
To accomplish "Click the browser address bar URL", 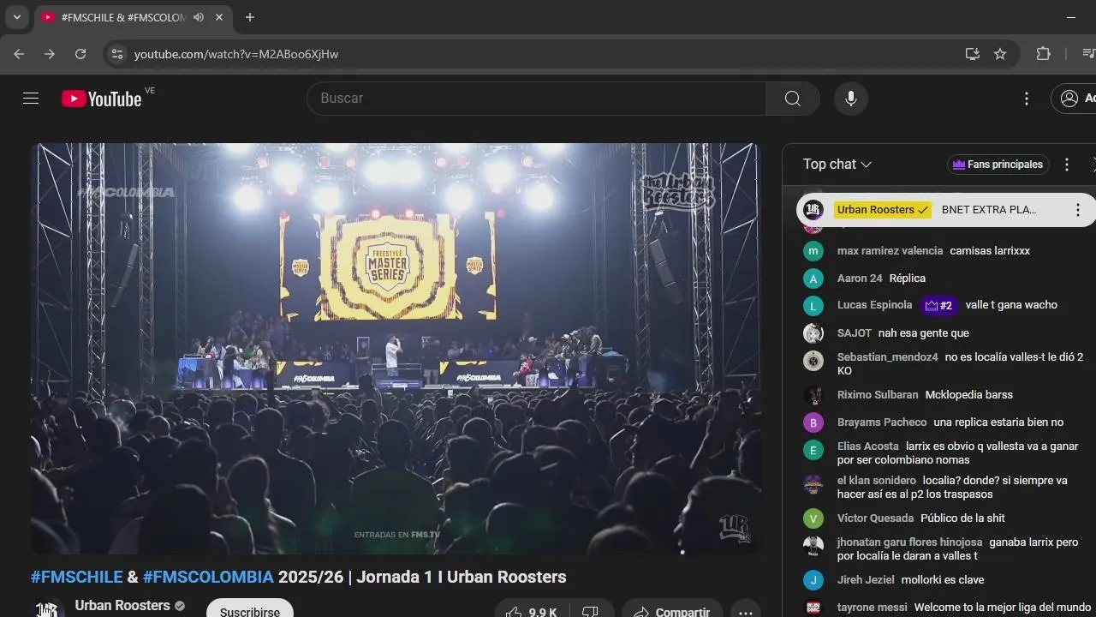I will click(236, 54).
